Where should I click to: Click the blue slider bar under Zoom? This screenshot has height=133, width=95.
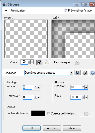[24, 64]
